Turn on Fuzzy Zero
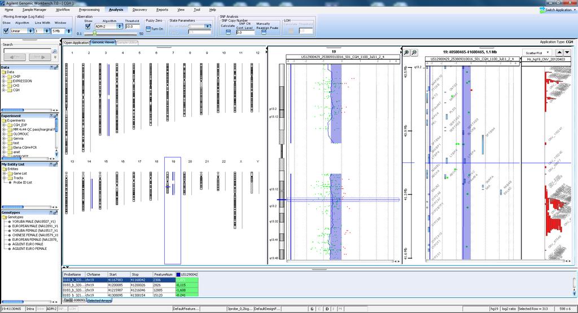Image resolution: width=578 pixels, height=313 pixels. pos(148,29)
